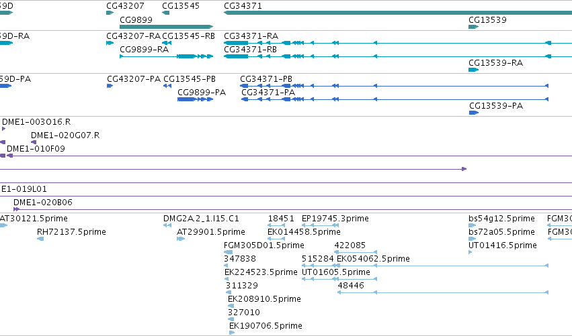The height and width of the screenshot is (336, 572).
Task: Select the AT30121.5prime EST label
Action: click(34, 219)
